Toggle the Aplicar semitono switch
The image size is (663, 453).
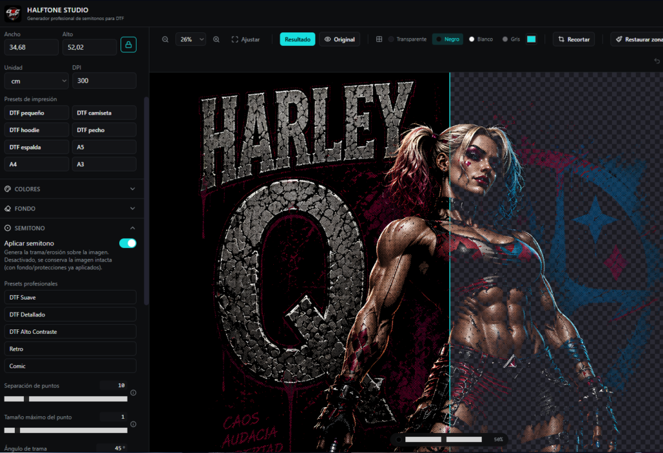pos(128,243)
